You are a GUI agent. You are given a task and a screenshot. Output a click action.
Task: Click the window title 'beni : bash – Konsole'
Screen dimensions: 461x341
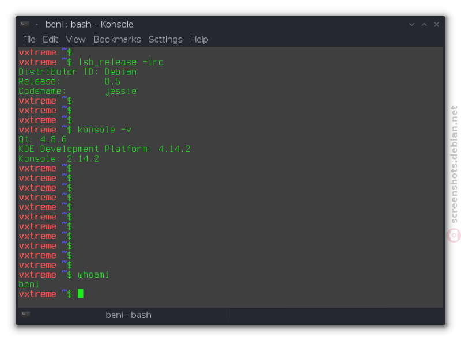coord(89,24)
